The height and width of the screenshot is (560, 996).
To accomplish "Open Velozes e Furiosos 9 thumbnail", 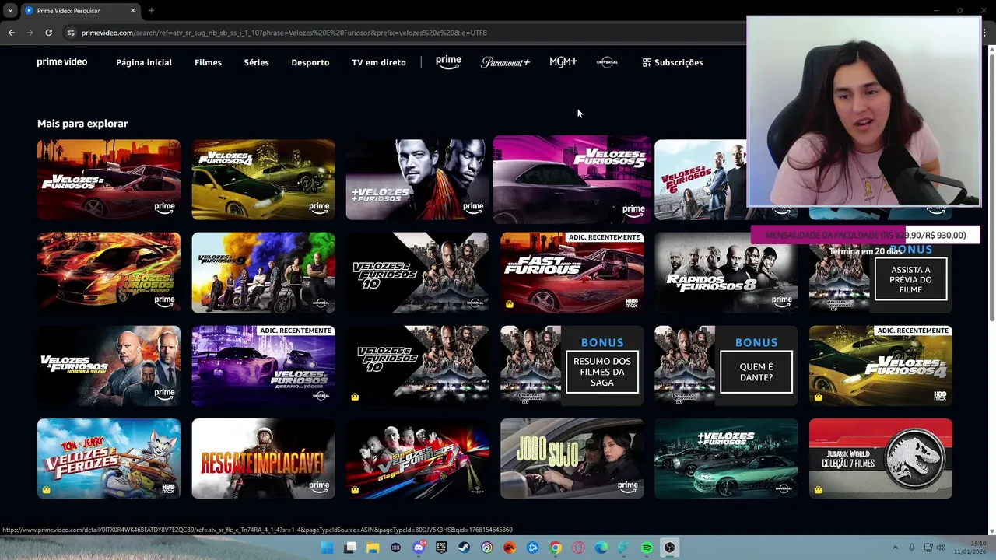I will [x=264, y=272].
